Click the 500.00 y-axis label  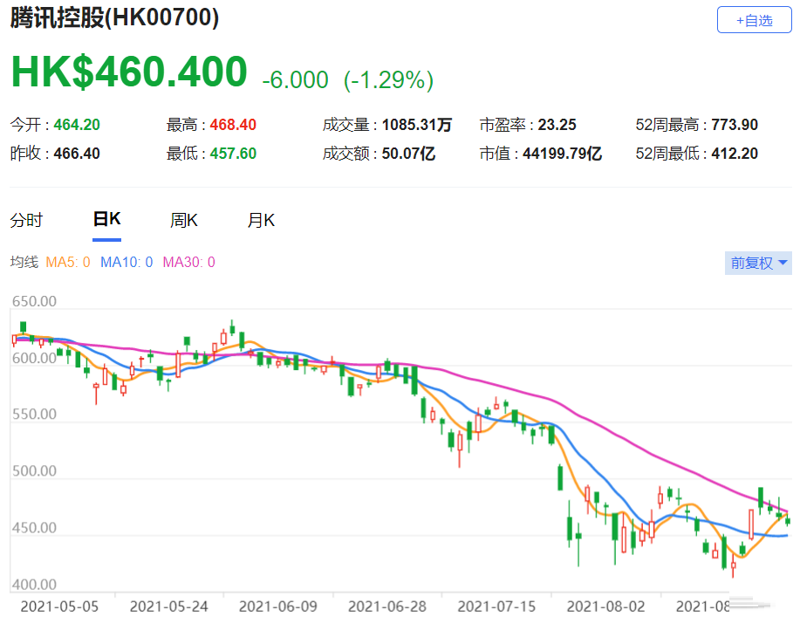click(x=34, y=470)
